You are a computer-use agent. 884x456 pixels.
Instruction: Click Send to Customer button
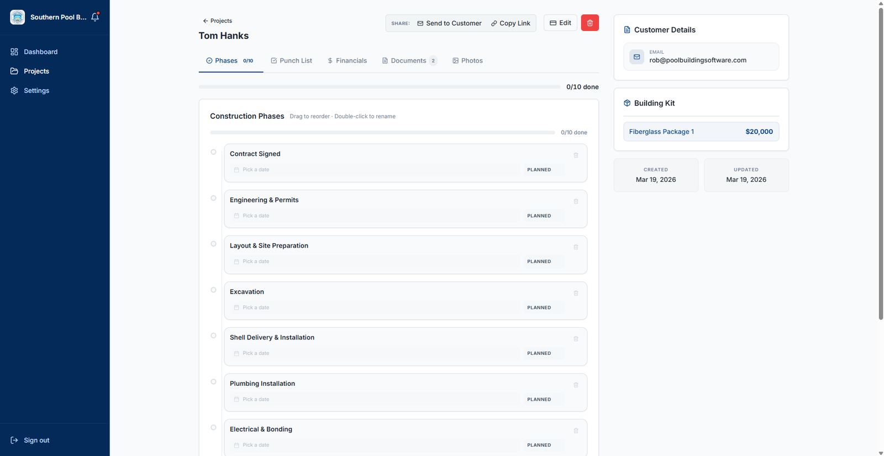point(449,23)
